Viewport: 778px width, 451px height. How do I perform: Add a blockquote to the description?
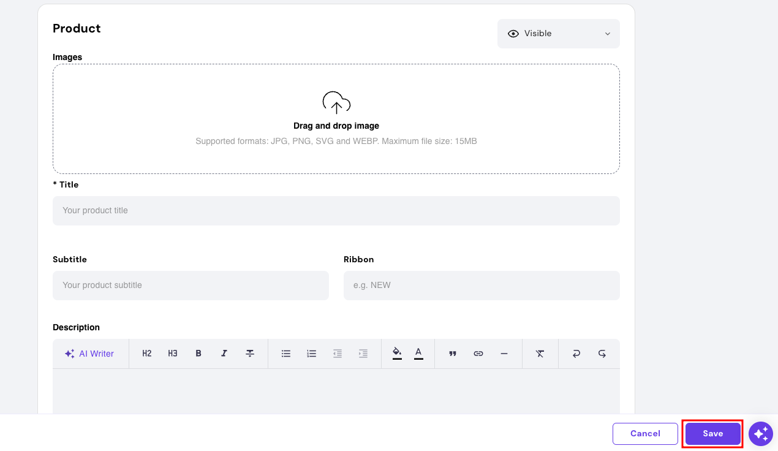pos(453,354)
